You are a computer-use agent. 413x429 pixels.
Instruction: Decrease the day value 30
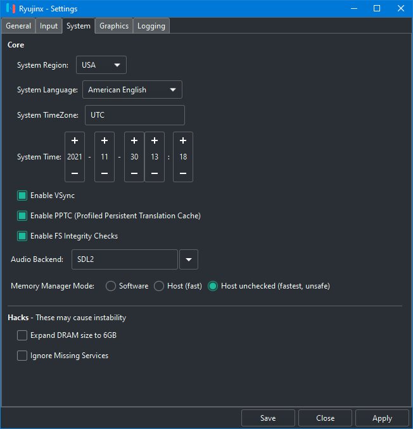click(x=134, y=173)
